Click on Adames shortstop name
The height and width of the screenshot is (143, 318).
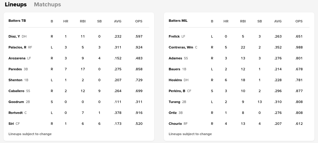click(x=175, y=58)
